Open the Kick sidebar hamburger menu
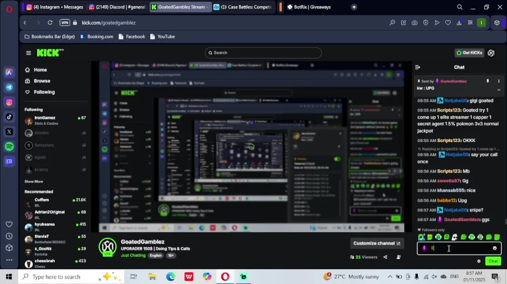This screenshot has width=507, height=284. click(x=28, y=53)
